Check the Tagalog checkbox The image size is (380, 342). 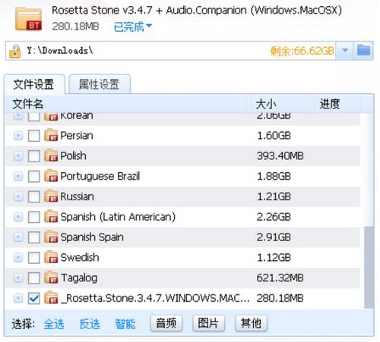click(34, 278)
